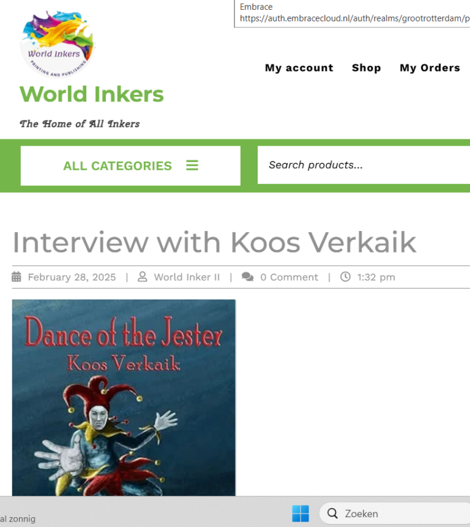470x527 pixels.
Task: Click the Zoeken taskbar search box
Action: 395,514
